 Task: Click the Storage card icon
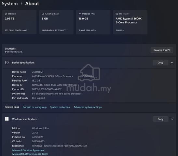click(6, 14)
